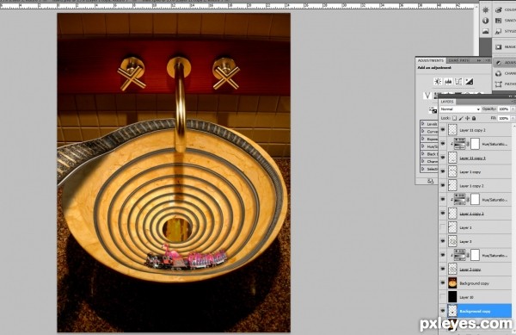
Task: Switch to the Layers tab
Action: tap(447, 102)
